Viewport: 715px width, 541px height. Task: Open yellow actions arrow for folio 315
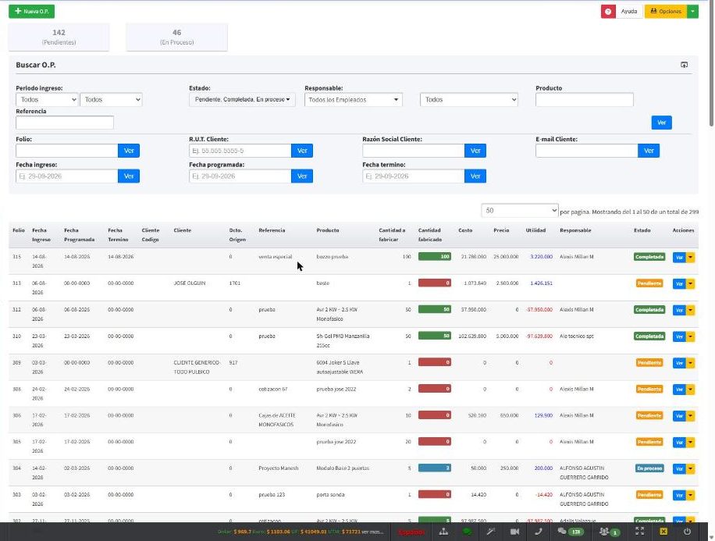coord(691,258)
